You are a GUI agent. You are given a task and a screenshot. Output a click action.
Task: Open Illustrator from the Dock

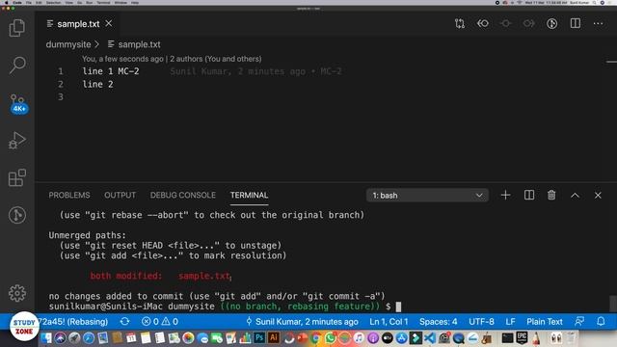point(274,337)
